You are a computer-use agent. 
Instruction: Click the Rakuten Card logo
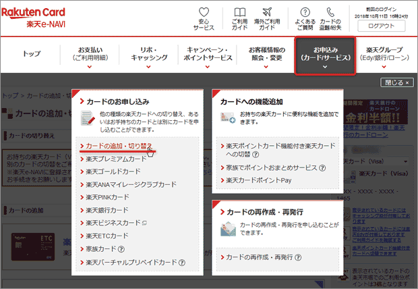click(33, 13)
